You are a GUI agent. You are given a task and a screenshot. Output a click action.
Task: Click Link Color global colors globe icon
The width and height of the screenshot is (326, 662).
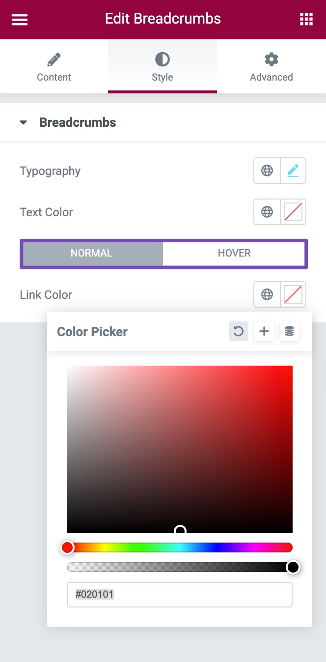click(x=267, y=294)
